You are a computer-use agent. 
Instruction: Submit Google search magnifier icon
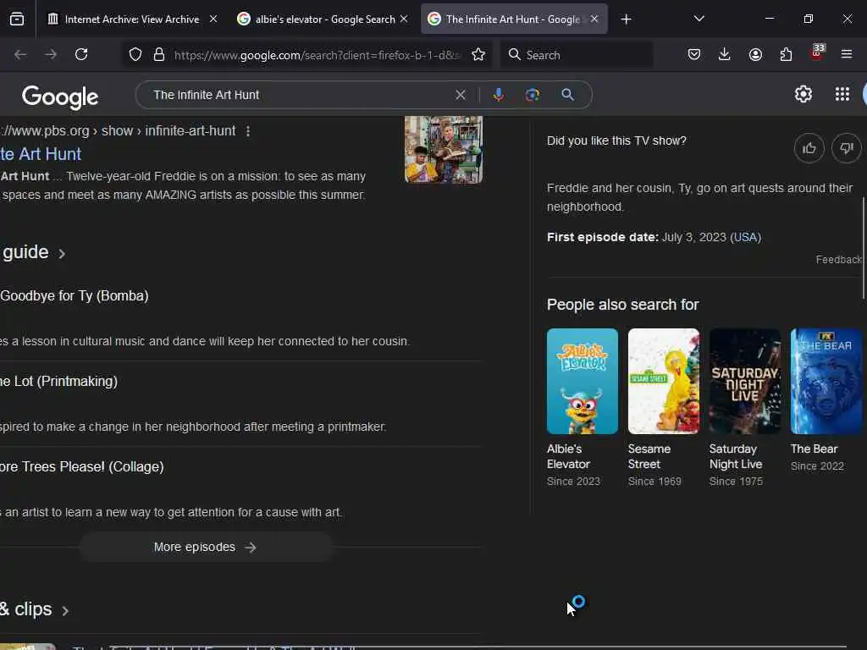(567, 95)
